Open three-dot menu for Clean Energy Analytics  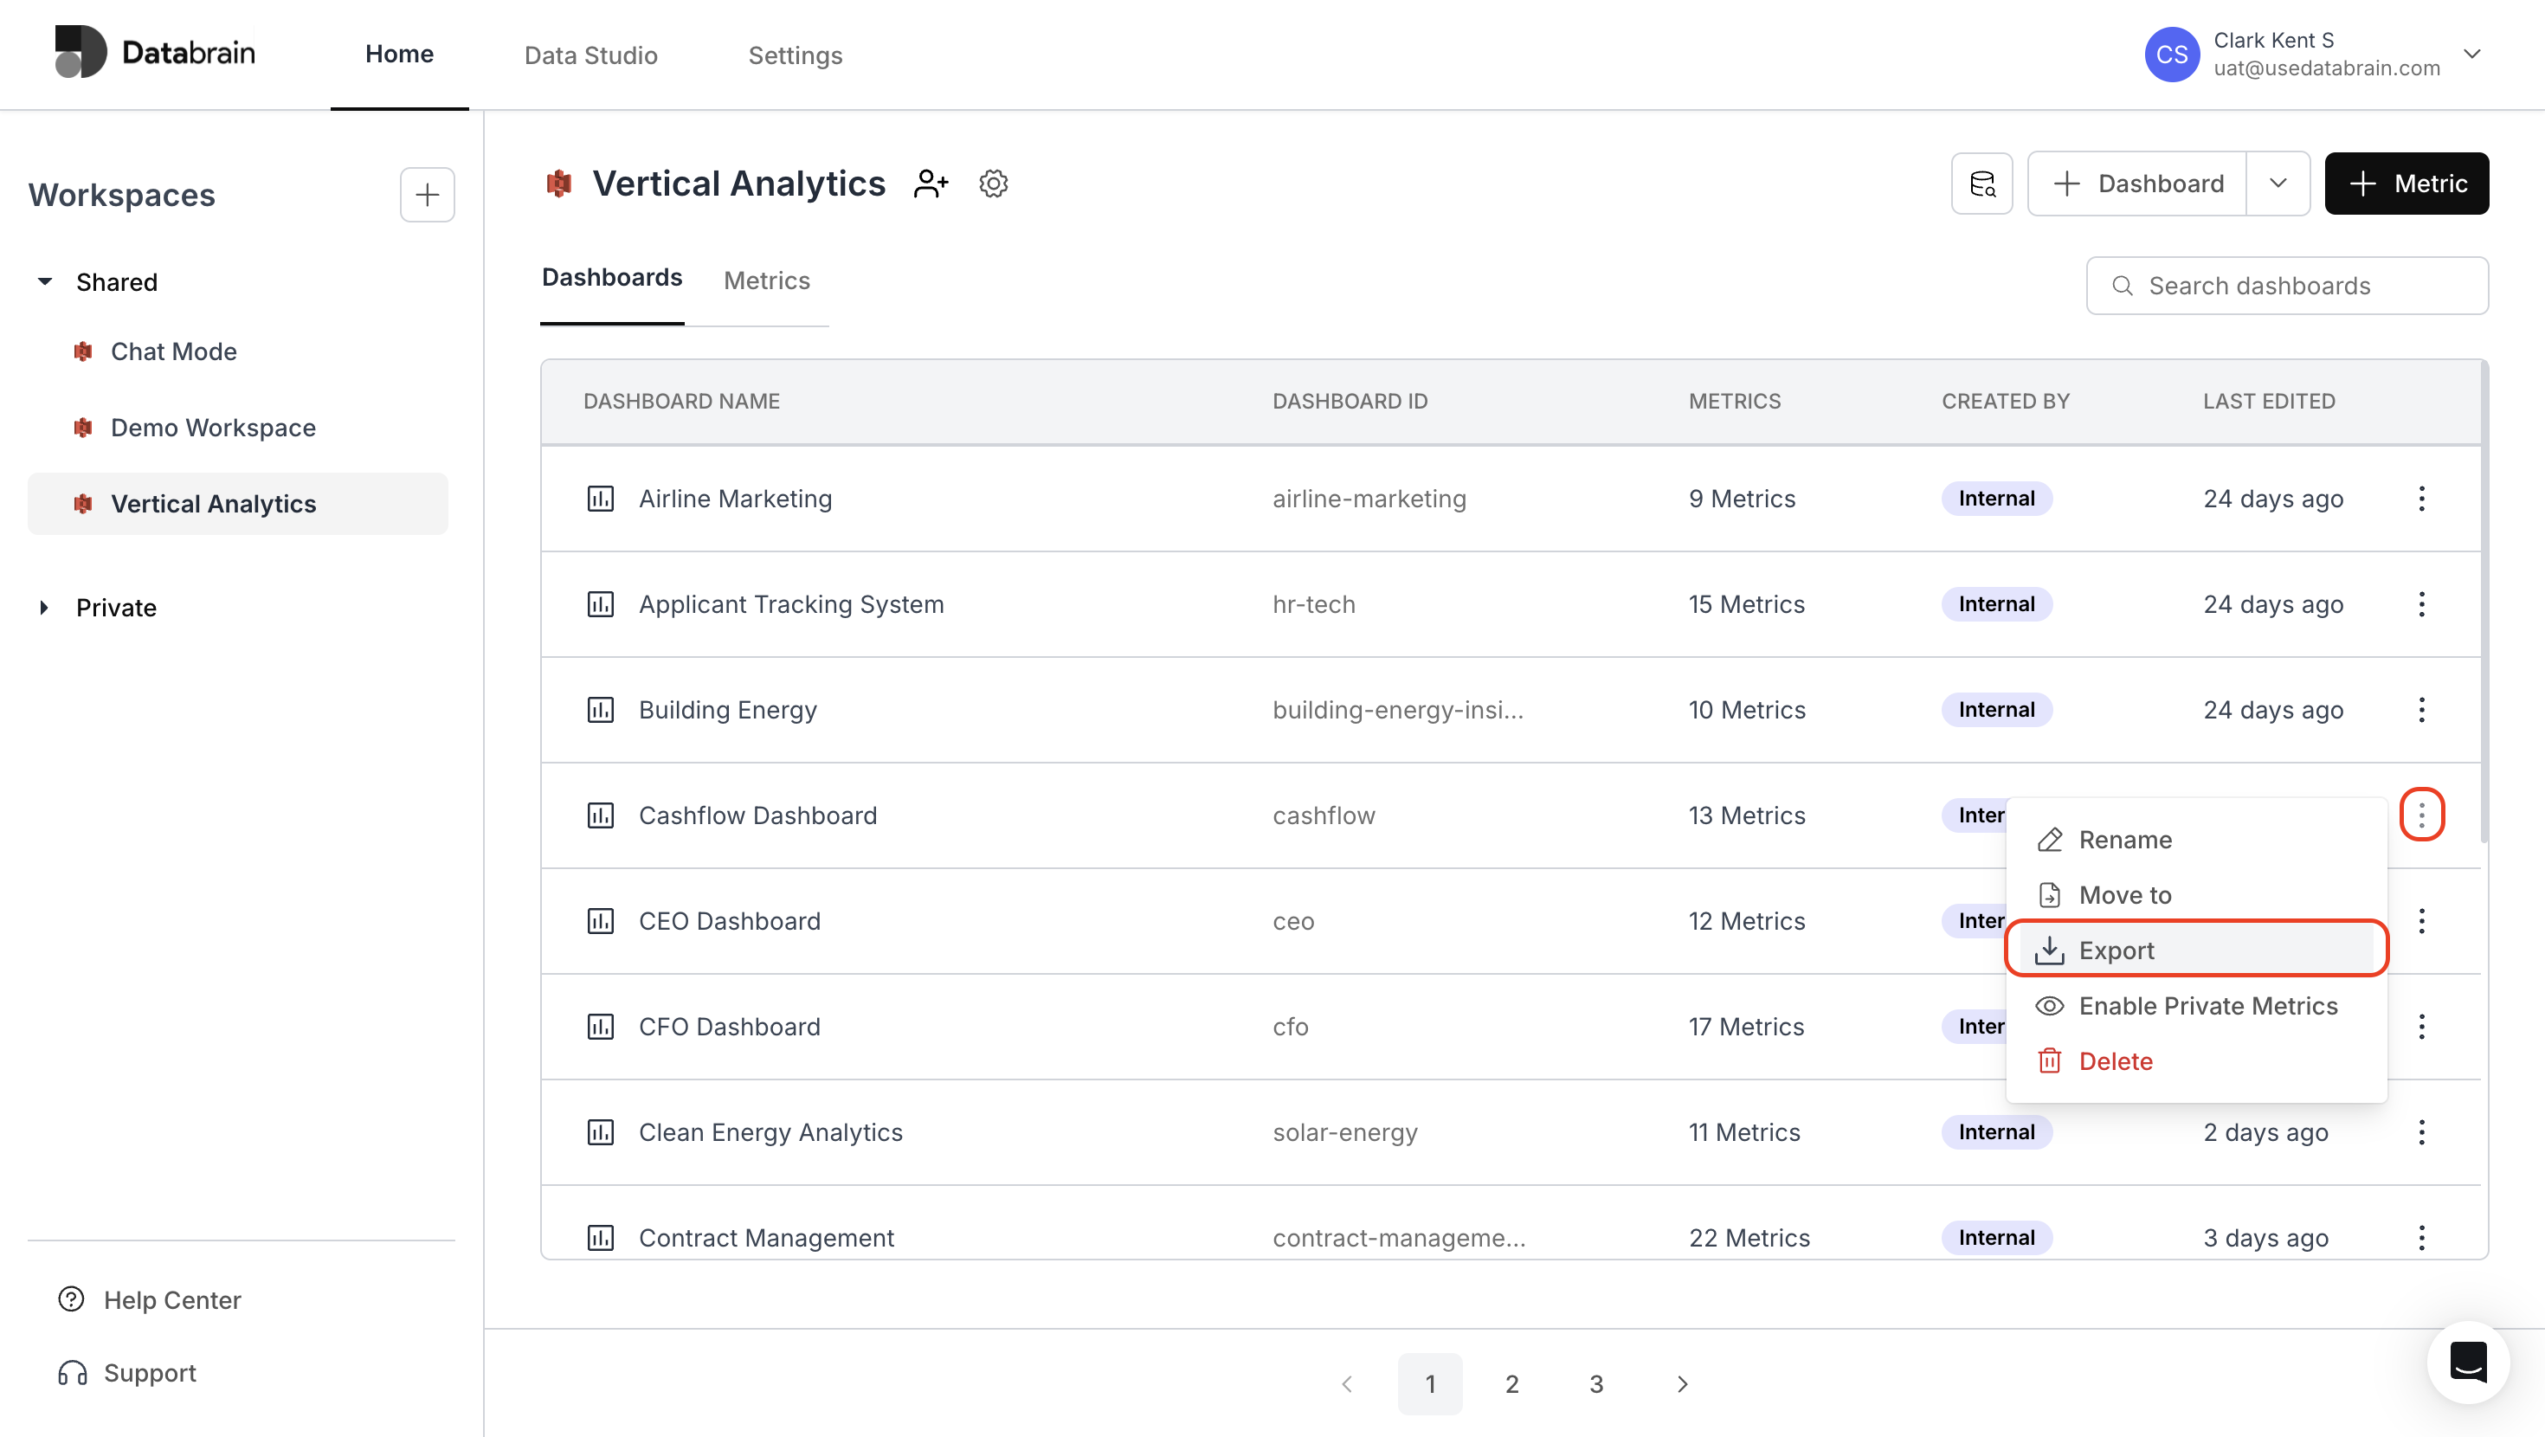[2420, 1131]
